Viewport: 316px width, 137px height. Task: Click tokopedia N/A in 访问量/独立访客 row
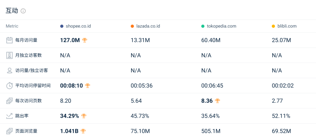click(206, 71)
